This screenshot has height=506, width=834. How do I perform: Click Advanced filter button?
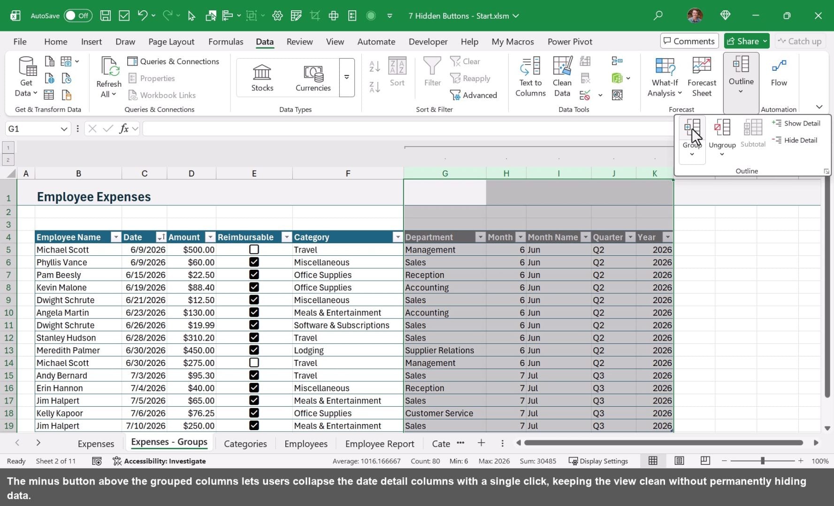[474, 95]
